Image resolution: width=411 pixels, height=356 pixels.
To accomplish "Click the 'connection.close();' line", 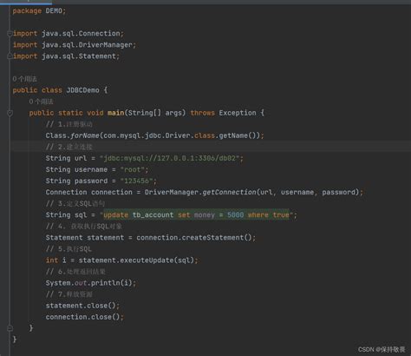I will (84, 317).
